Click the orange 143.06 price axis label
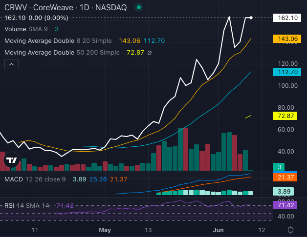The height and width of the screenshot is (237, 307). coord(287,39)
